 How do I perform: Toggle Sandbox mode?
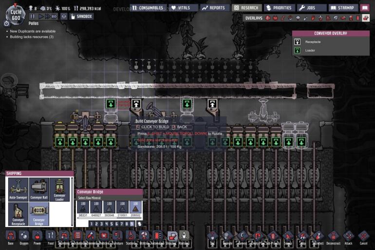point(81,17)
